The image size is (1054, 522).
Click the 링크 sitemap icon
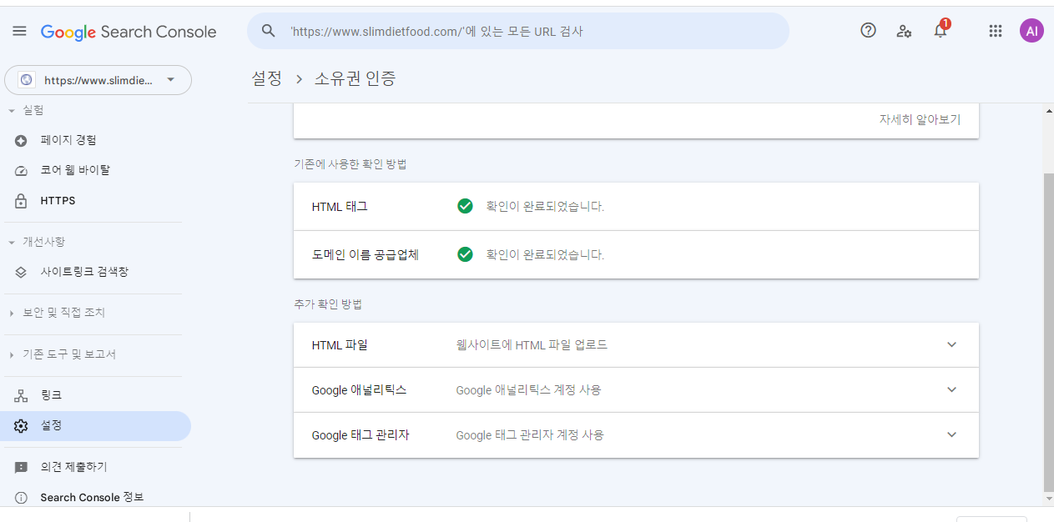(x=22, y=395)
